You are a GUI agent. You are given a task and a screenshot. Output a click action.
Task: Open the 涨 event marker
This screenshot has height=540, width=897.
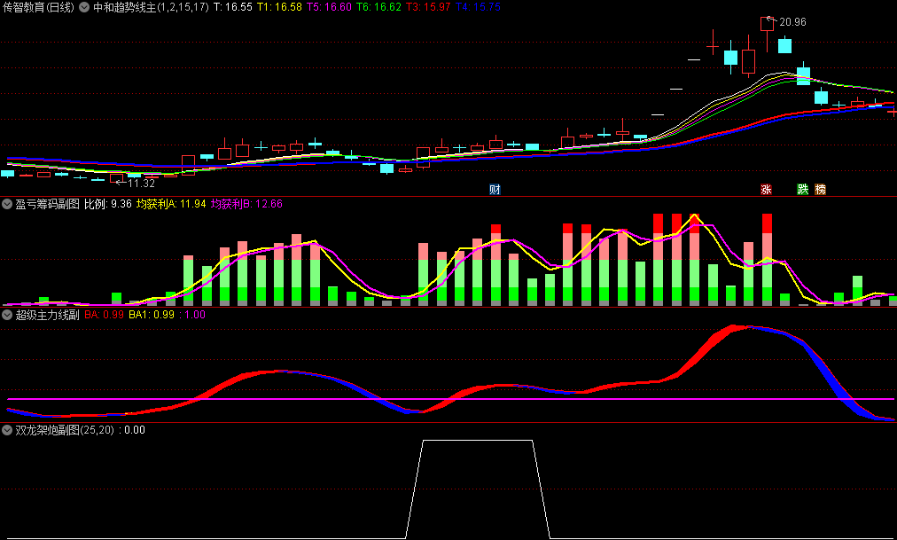[x=766, y=190]
